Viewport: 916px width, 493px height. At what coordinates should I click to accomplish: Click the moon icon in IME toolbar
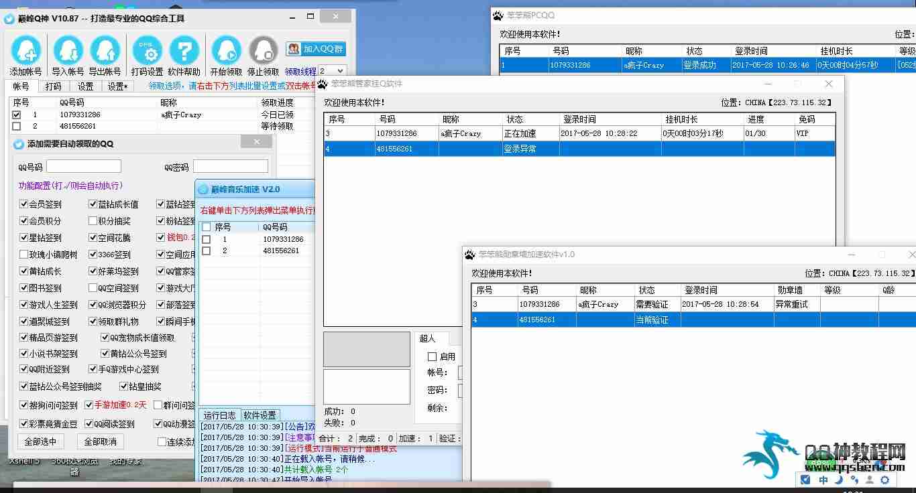[x=839, y=480]
